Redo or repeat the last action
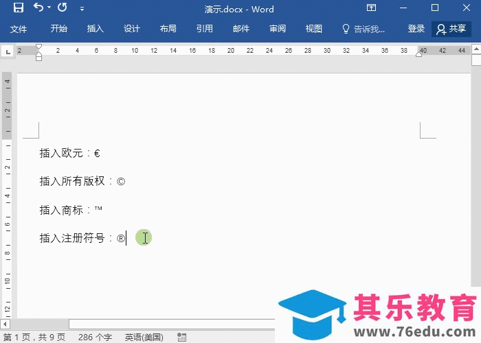The height and width of the screenshot is (343, 481). (x=63, y=8)
